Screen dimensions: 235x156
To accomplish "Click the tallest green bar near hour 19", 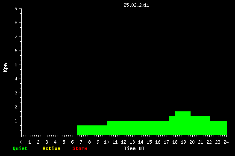I will pos(183,123).
